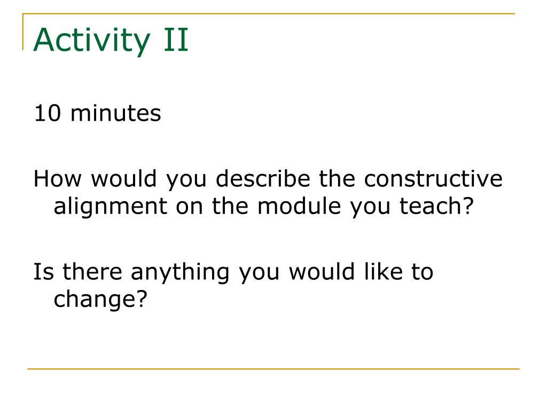Select the number "10" in the duration text
Screen dimensions: 547x410
(48, 113)
